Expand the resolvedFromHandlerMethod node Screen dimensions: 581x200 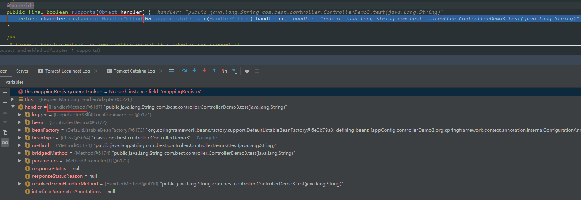coord(20,184)
